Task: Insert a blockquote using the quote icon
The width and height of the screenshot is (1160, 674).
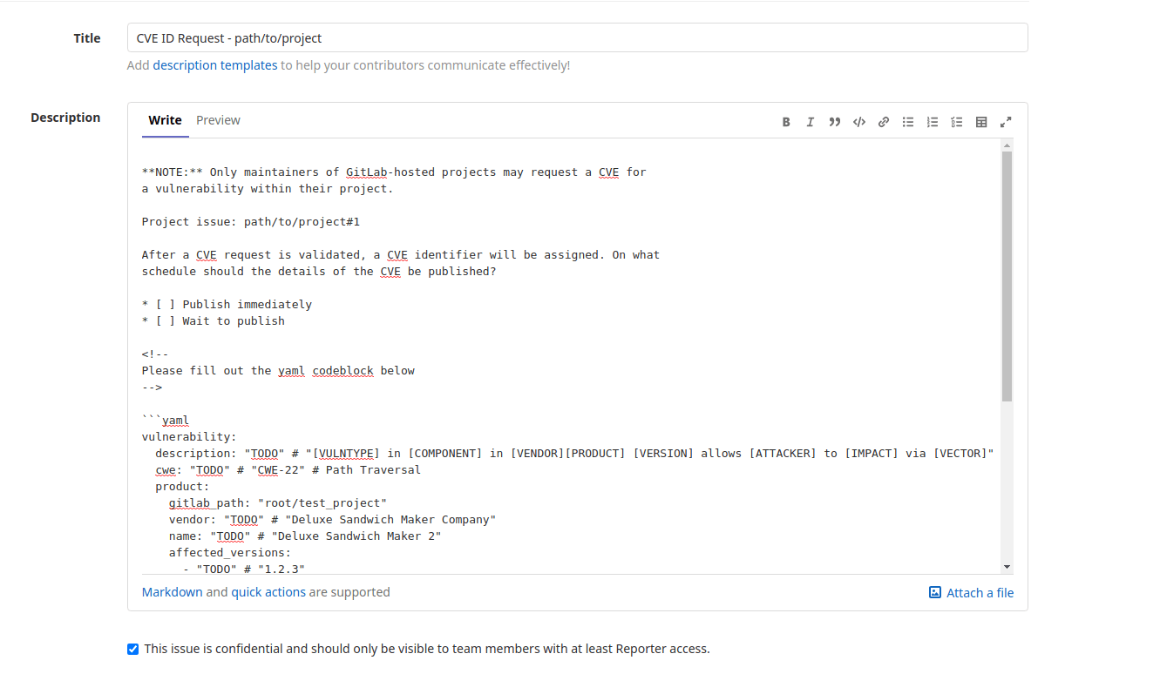Action: [x=834, y=121]
